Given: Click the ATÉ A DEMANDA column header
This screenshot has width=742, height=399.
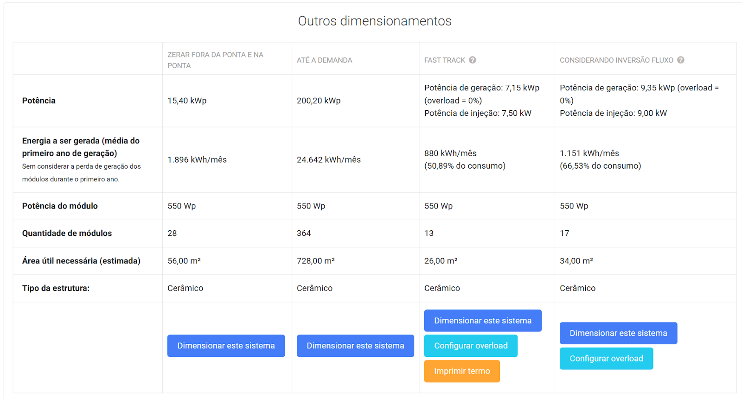Looking at the screenshot, I should click(x=325, y=60).
